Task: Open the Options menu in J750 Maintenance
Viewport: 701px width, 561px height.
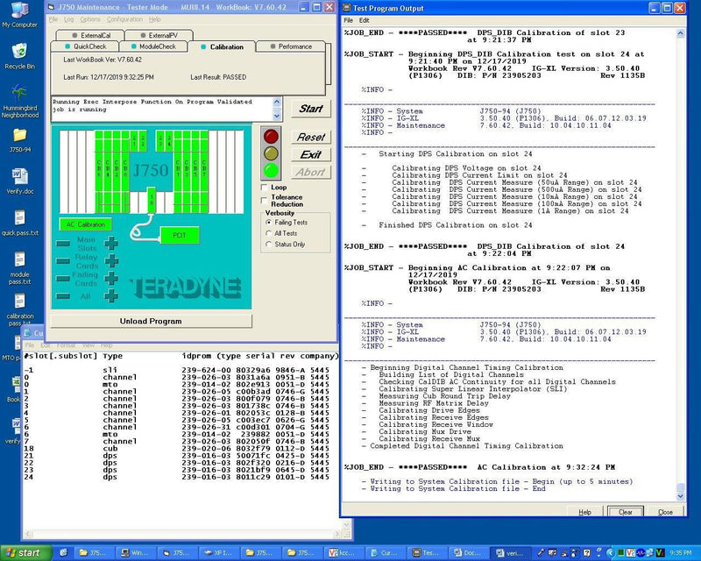Action: tap(90, 18)
